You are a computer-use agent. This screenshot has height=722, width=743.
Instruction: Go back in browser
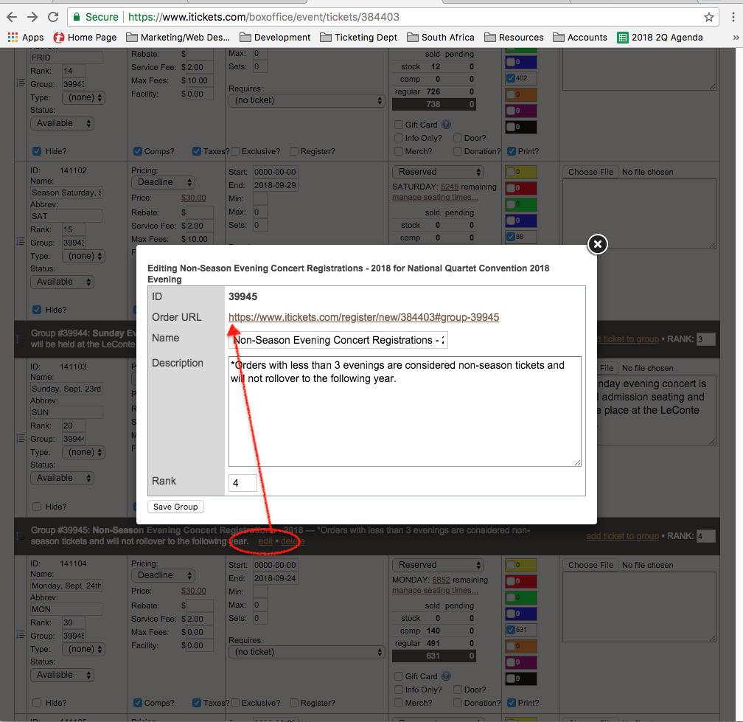(x=12, y=17)
